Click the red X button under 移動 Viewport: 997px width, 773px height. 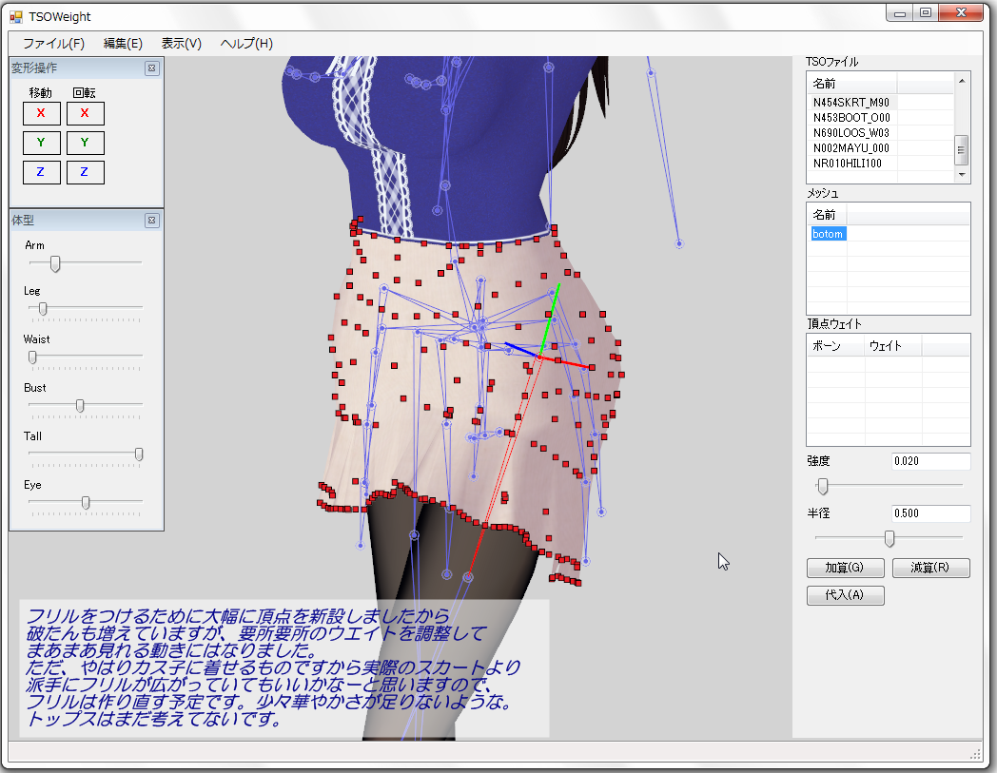[x=41, y=114]
